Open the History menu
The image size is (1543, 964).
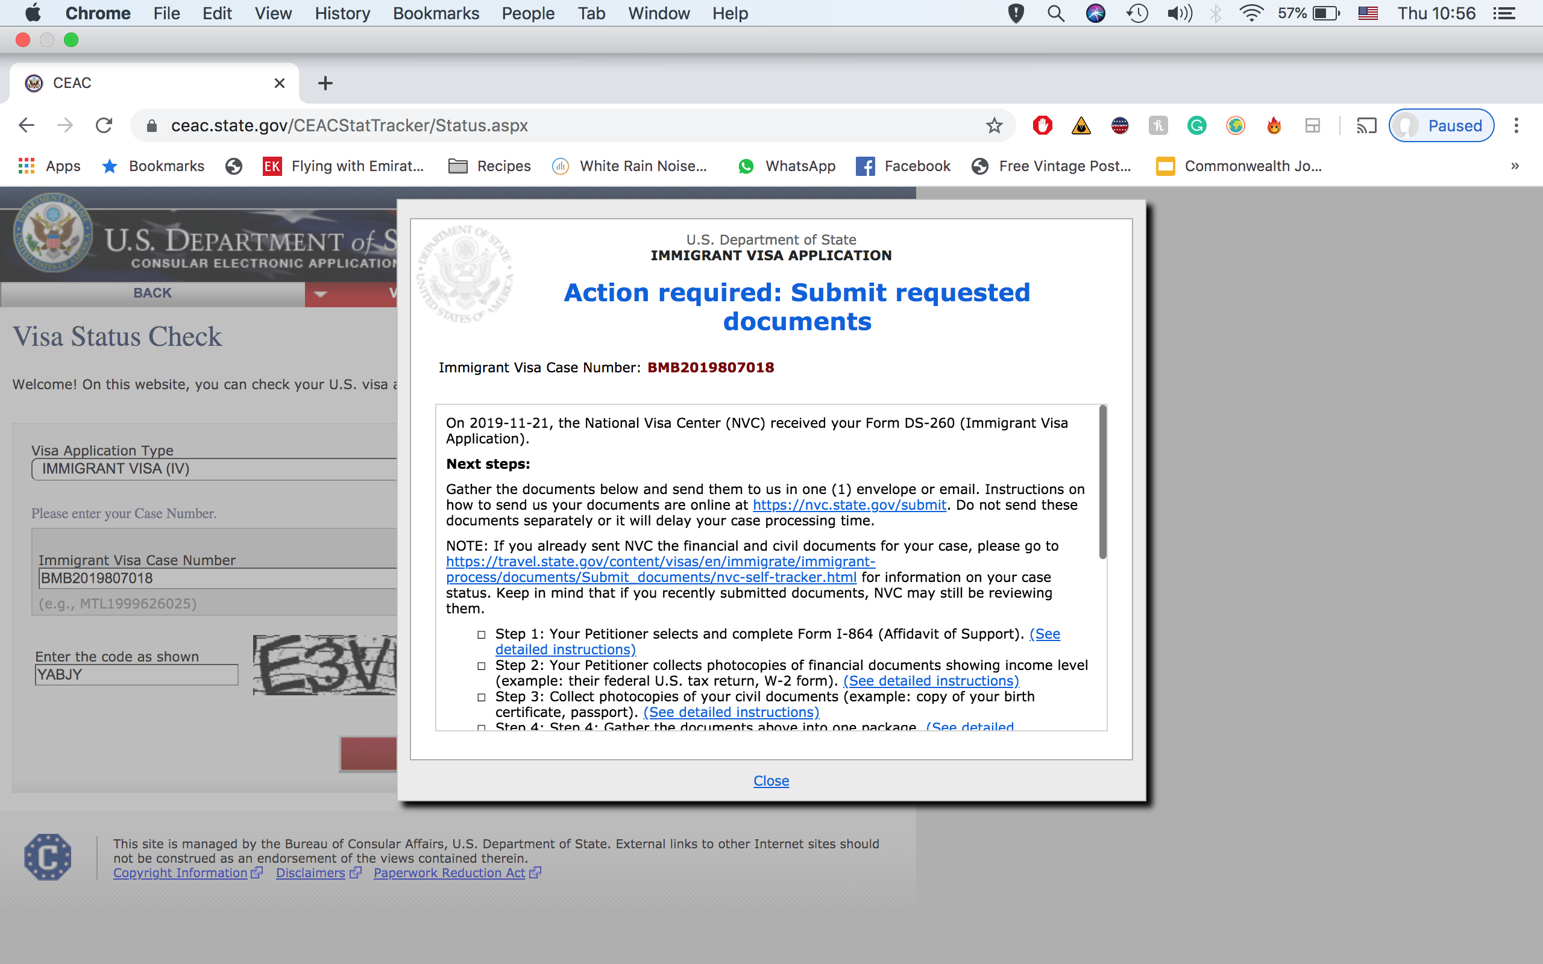(342, 13)
